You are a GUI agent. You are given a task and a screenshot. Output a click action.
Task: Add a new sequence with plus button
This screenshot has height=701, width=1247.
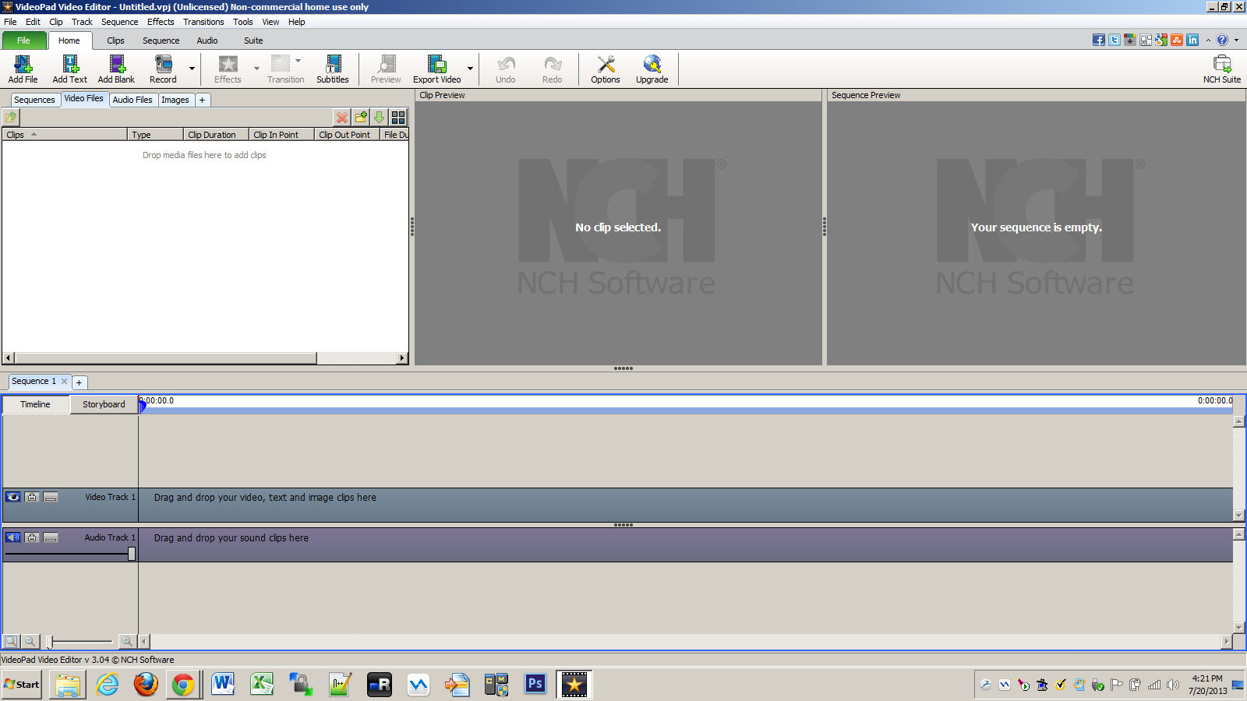pos(79,382)
